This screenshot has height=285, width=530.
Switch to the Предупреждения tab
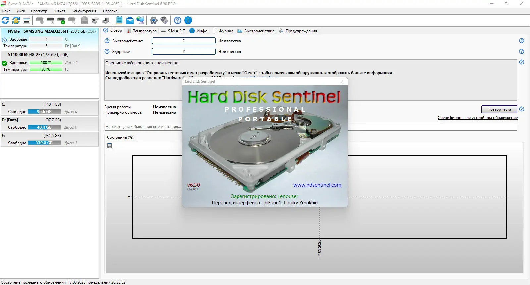click(298, 31)
